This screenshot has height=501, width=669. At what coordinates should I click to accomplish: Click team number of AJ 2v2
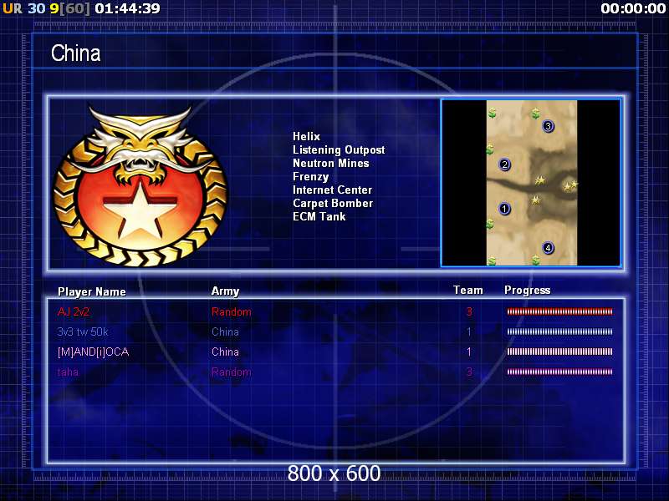[x=469, y=311]
